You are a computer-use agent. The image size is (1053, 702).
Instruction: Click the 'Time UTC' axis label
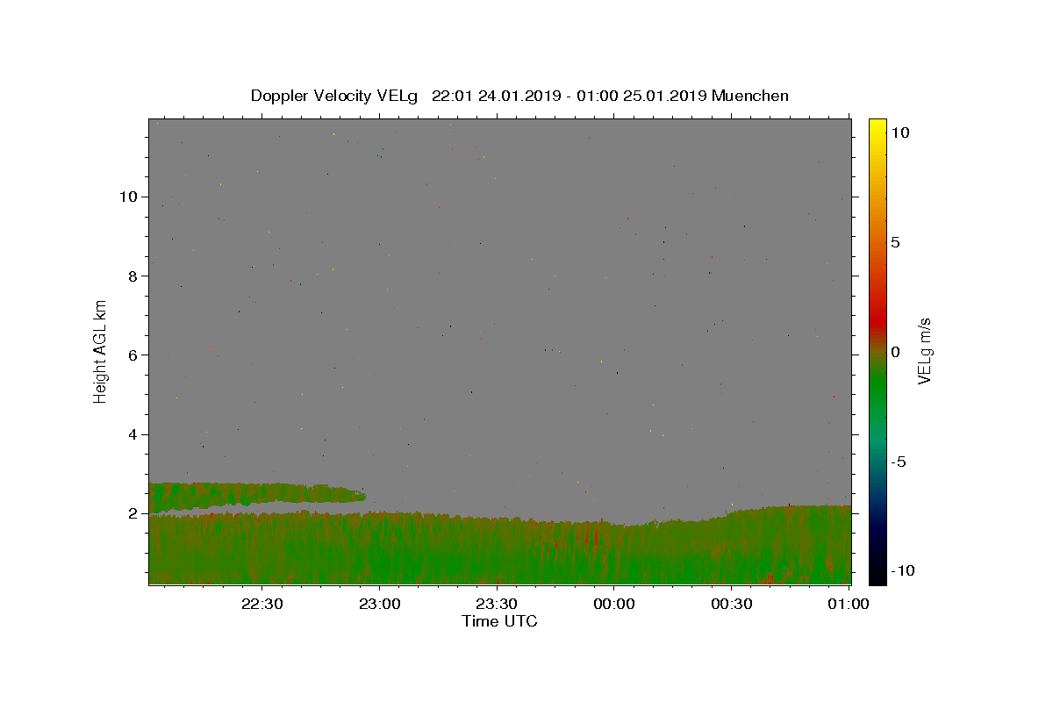pyautogui.click(x=499, y=621)
